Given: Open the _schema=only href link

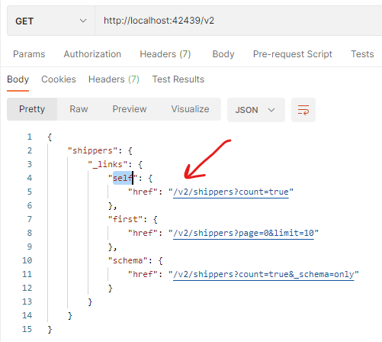Looking at the screenshot, I should pyautogui.click(x=264, y=274).
